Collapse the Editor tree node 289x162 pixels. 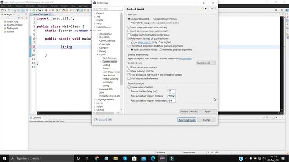[x=98, y=55]
